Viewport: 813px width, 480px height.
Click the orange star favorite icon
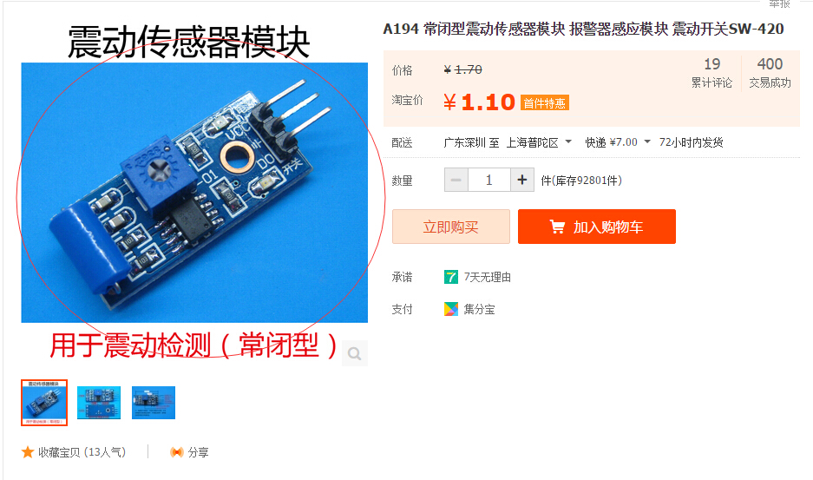[x=28, y=452]
